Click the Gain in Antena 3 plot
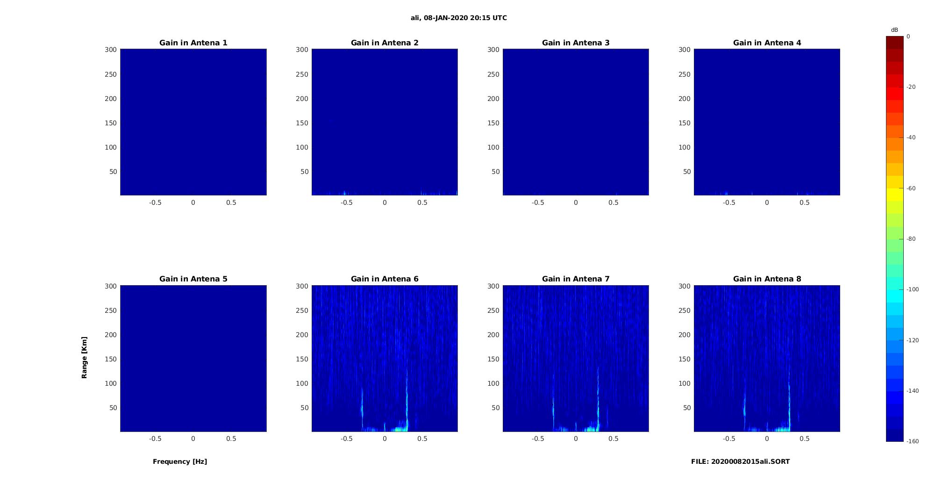 (576, 122)
